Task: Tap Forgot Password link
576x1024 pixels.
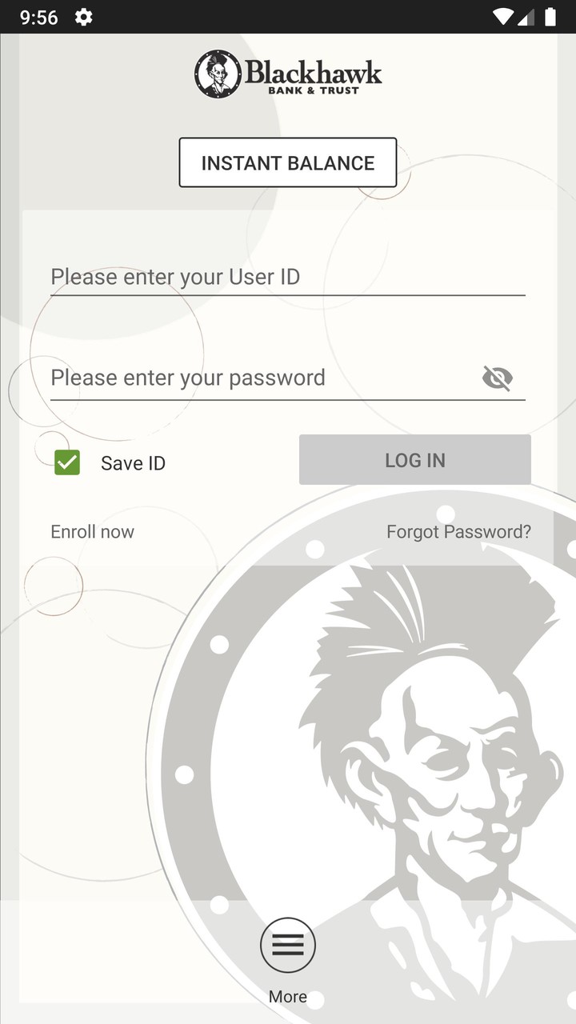Action: 458,531
